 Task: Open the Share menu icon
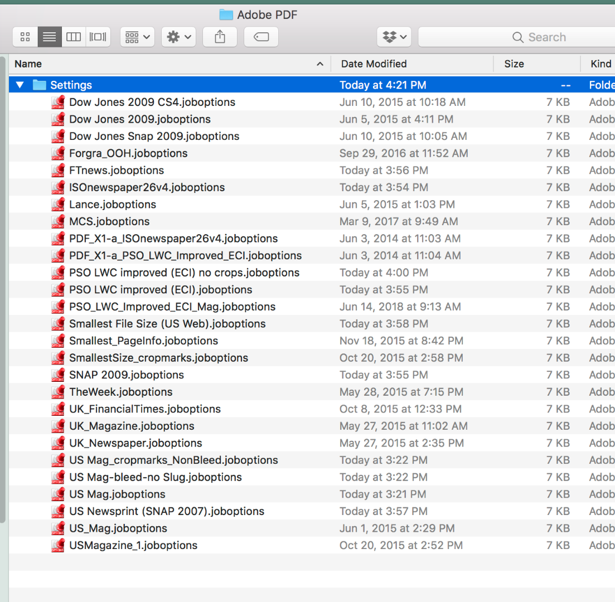point(219,37)
